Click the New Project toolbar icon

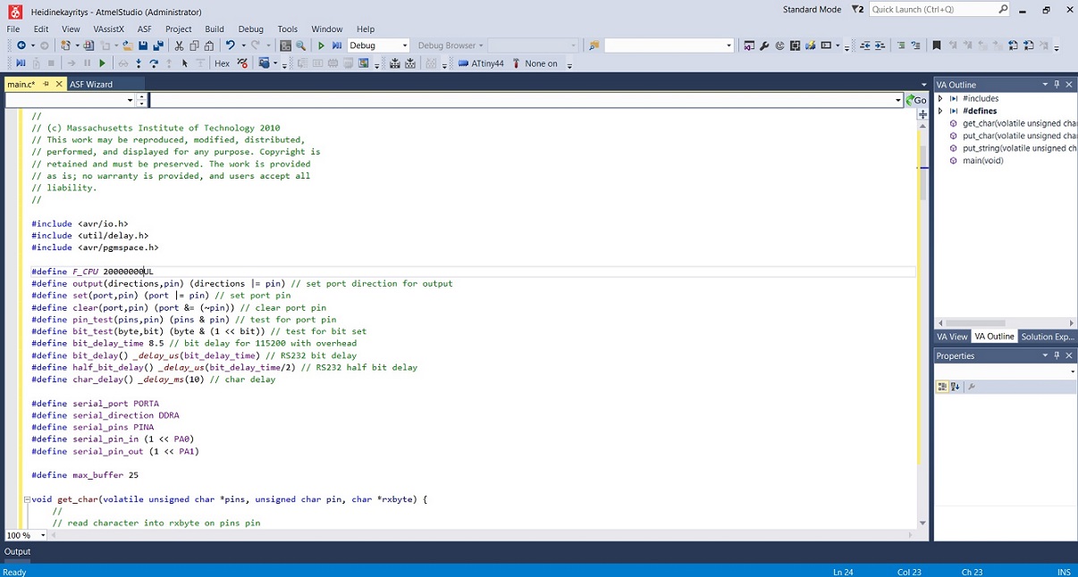click(65, 46)
